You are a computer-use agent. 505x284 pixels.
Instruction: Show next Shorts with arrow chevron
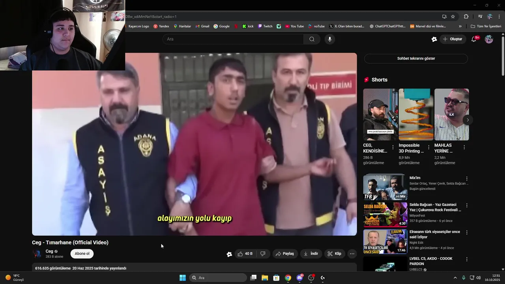[x=468, y=120]
